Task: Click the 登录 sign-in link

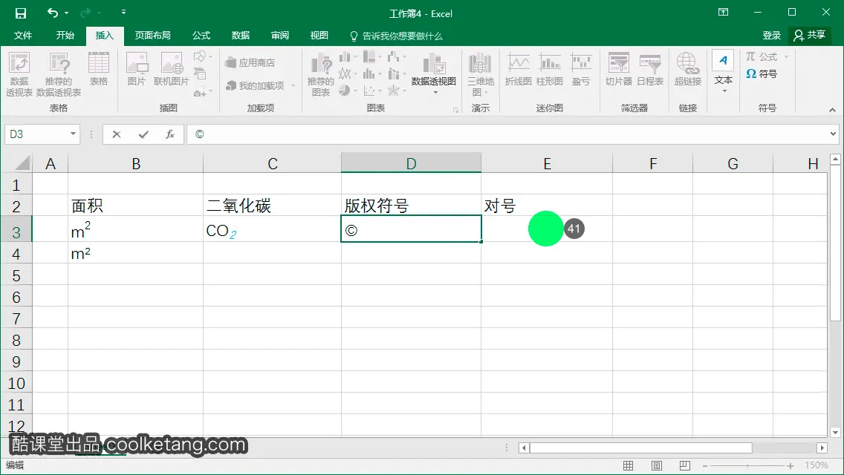Action: [771, 36]
